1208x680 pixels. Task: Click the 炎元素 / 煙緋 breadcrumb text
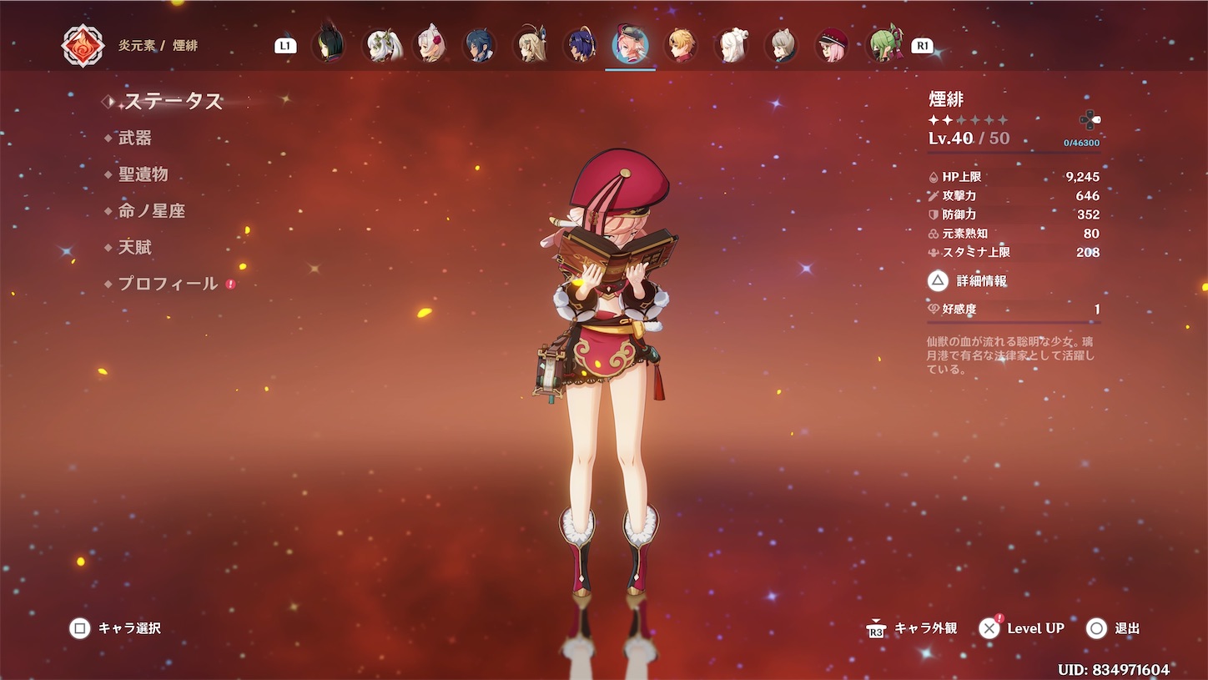click(x=158, y=45)
